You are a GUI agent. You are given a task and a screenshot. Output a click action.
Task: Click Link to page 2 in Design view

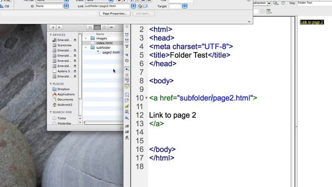coord(312,22)
